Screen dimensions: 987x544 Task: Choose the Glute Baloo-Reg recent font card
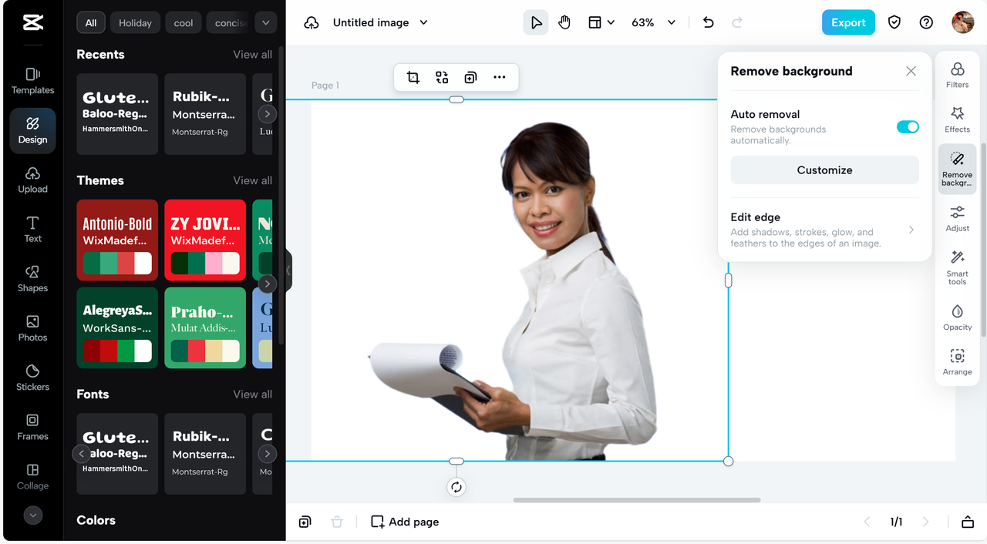pos(117,114)
